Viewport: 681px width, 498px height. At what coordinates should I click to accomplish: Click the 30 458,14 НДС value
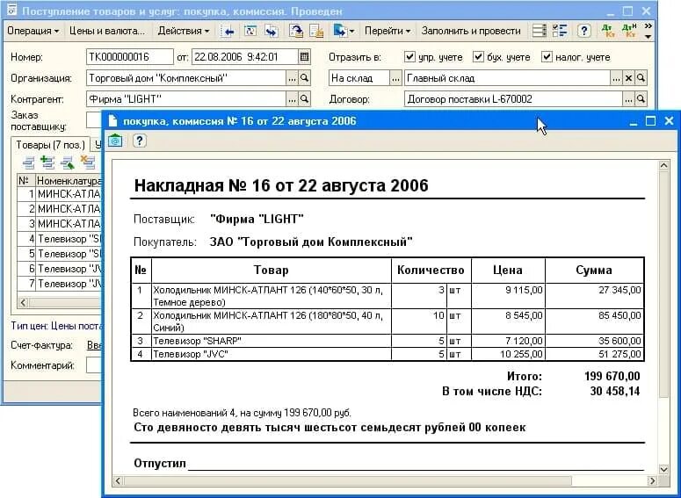(x=615, y=391)
